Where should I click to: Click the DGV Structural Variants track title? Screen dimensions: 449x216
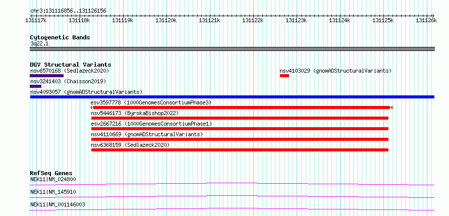71,65
